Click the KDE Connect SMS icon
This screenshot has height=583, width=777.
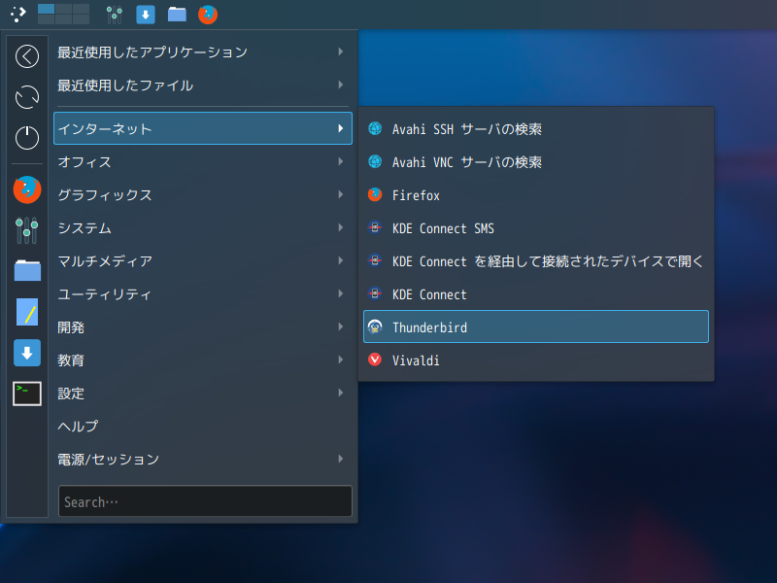[x=375, y=227]
